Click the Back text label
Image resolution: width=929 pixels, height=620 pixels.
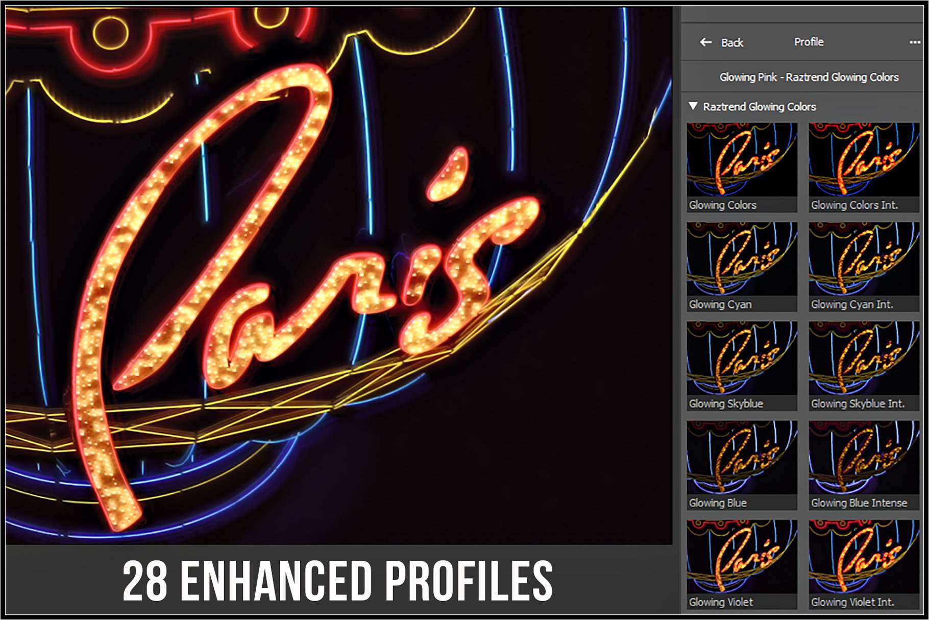coord(732,43)
